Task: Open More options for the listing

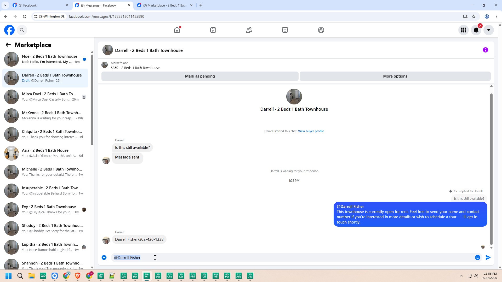Action: coord(395,76)
